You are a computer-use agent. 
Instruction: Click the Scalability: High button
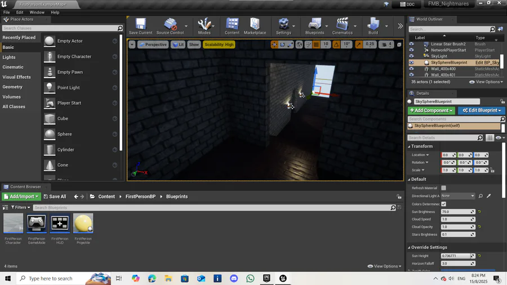point(219,44)
